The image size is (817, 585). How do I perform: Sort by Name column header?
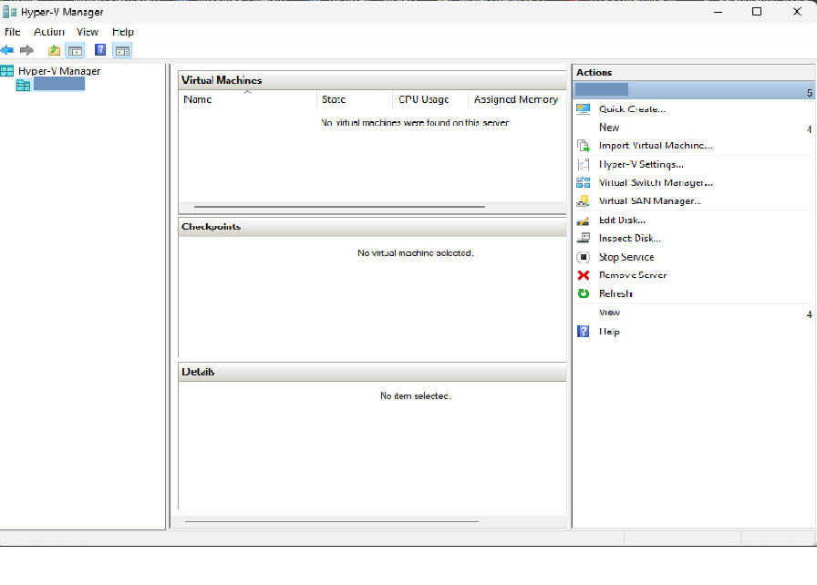(x=247, y=99)
